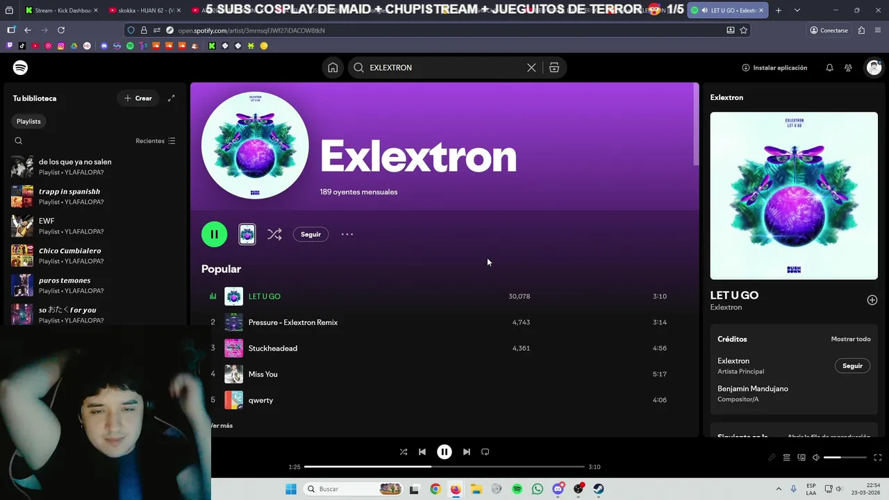Click the song progress bar

tap(444, 467)
